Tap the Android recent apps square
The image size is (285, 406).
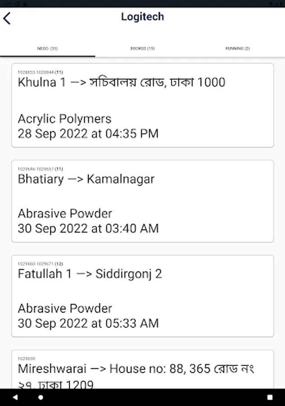click(270, 397)
